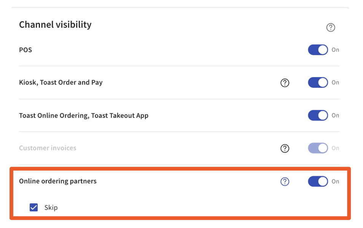
Task: Click On text beside Toast Online Ordering toggle
Action: pos(335,116)
